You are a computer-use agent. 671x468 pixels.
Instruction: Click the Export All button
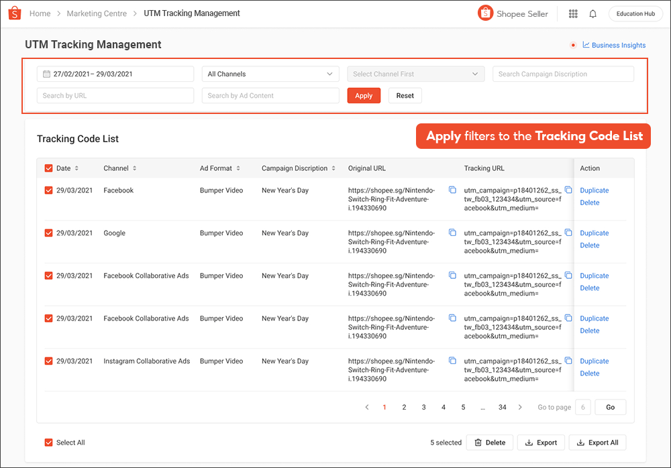point(597,443)
